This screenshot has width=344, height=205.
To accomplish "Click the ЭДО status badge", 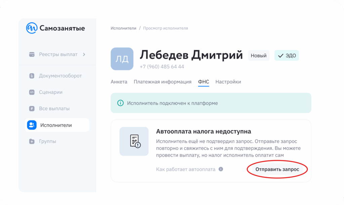I will click(x=287, y=56).
